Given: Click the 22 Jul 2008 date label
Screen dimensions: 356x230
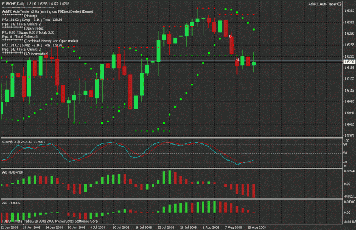Looking at the screenshot, I should pos(166,227).
